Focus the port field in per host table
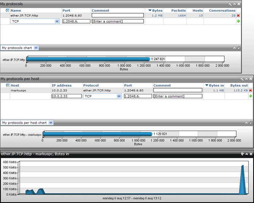The height and width of the screenshot is (203, 254). coord(138,96)
